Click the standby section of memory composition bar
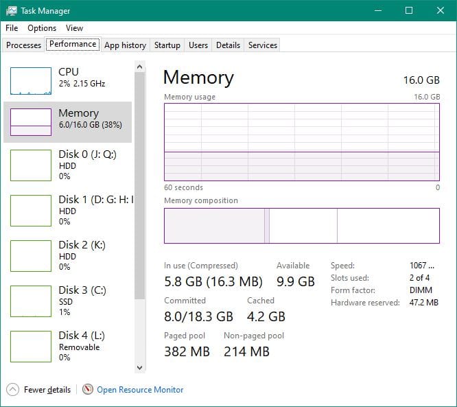 (303, 226)
